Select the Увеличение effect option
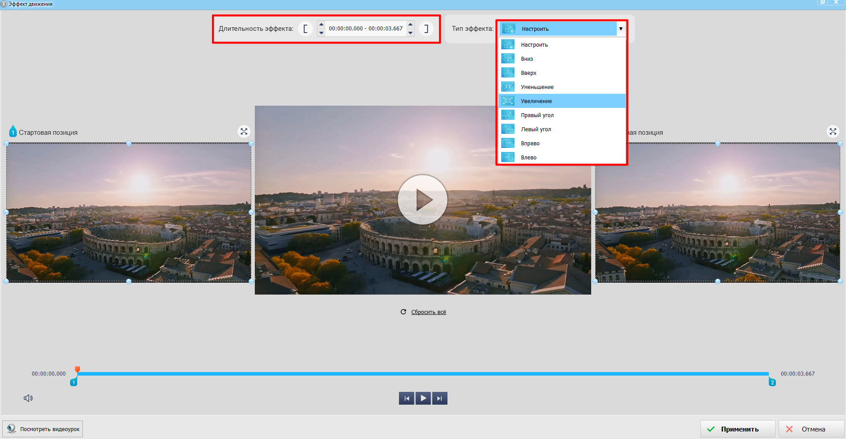846x439 pixels. click(536, 101)
